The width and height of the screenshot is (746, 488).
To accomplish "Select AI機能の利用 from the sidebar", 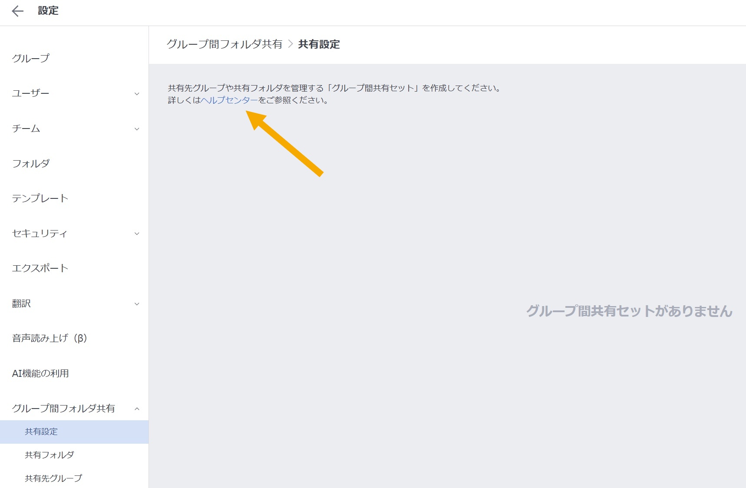I will coord(42,373).
